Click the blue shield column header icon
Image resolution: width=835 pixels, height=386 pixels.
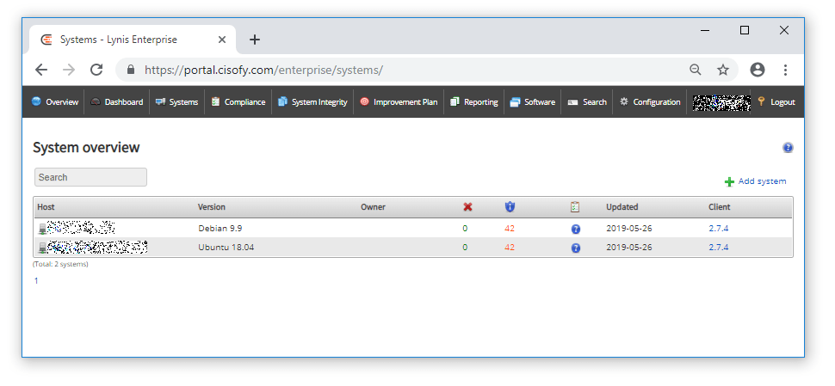coord(510,207)
